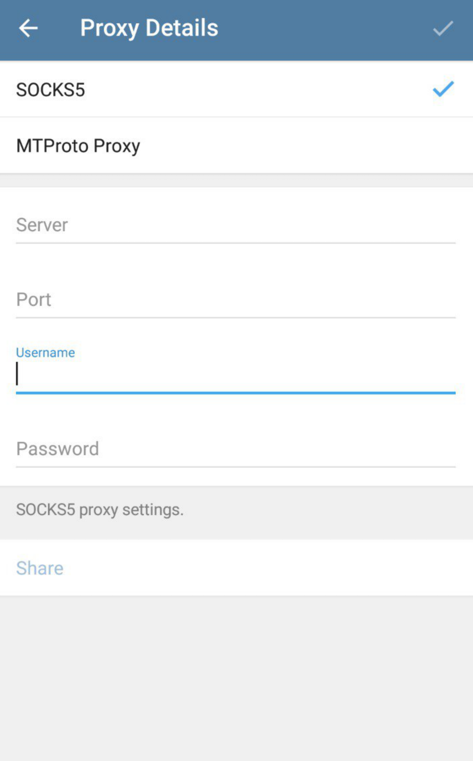
Task: Click the blue checkmark beside SOCKS5
Action: coord(443,89)
